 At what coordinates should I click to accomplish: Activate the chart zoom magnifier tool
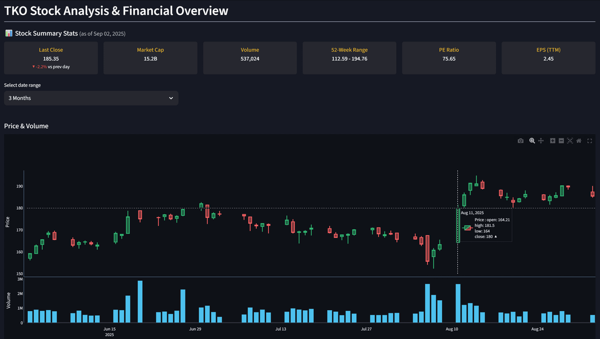(x=532, y=140)
